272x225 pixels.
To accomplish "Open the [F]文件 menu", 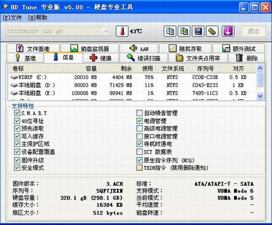I will 12,18.
